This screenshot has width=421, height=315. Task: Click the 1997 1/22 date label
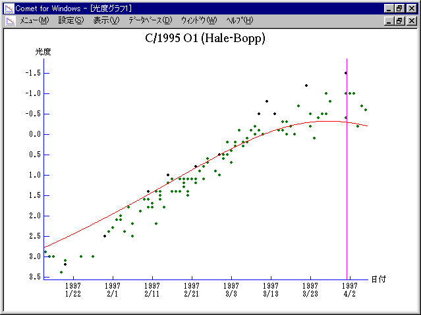point(73,290)
